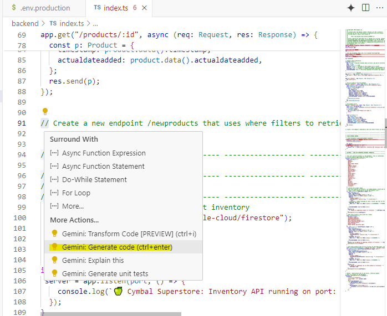Click the backend breadcrumb folder

click(25, 24)
